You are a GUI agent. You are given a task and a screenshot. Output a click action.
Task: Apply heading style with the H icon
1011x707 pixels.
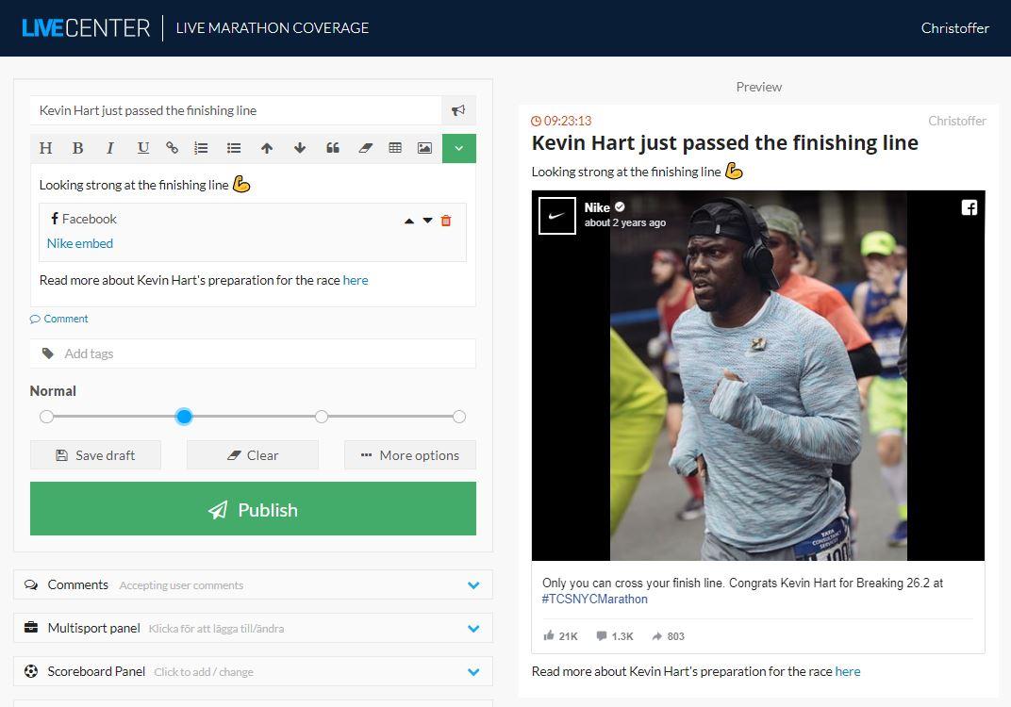tap(45, 148)
